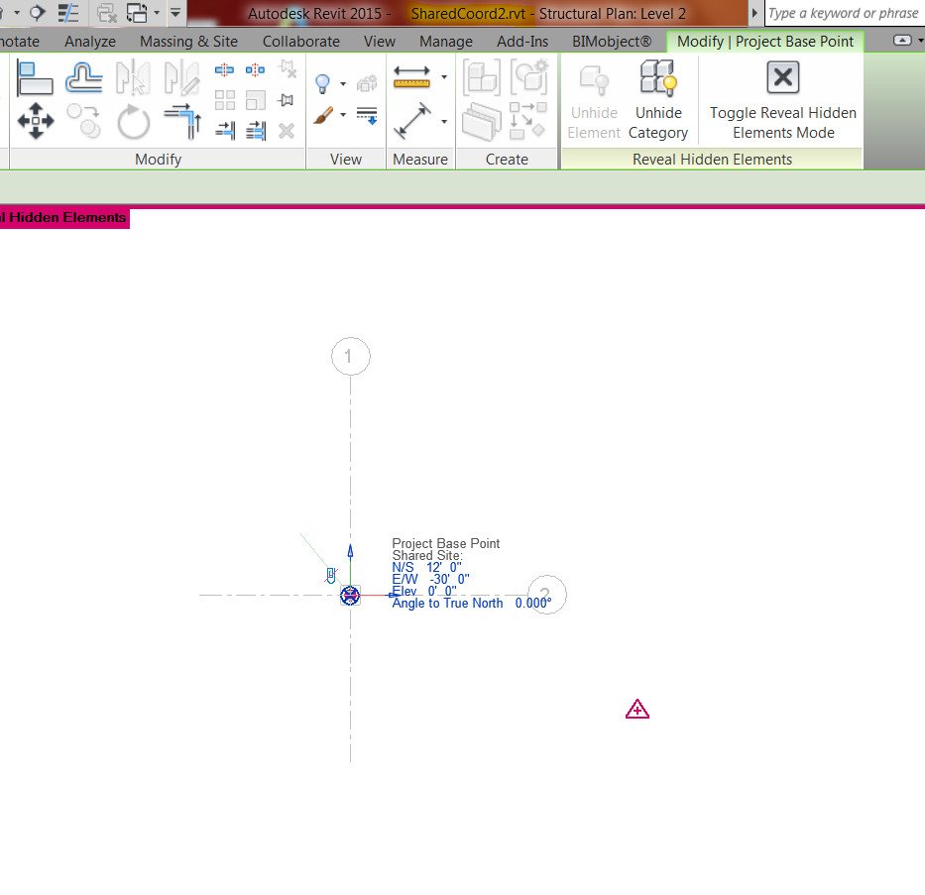Image resolution: width=925 pixels, height=895 pixels.
Task: Click Unhide Element button
Action: (594, 100)
